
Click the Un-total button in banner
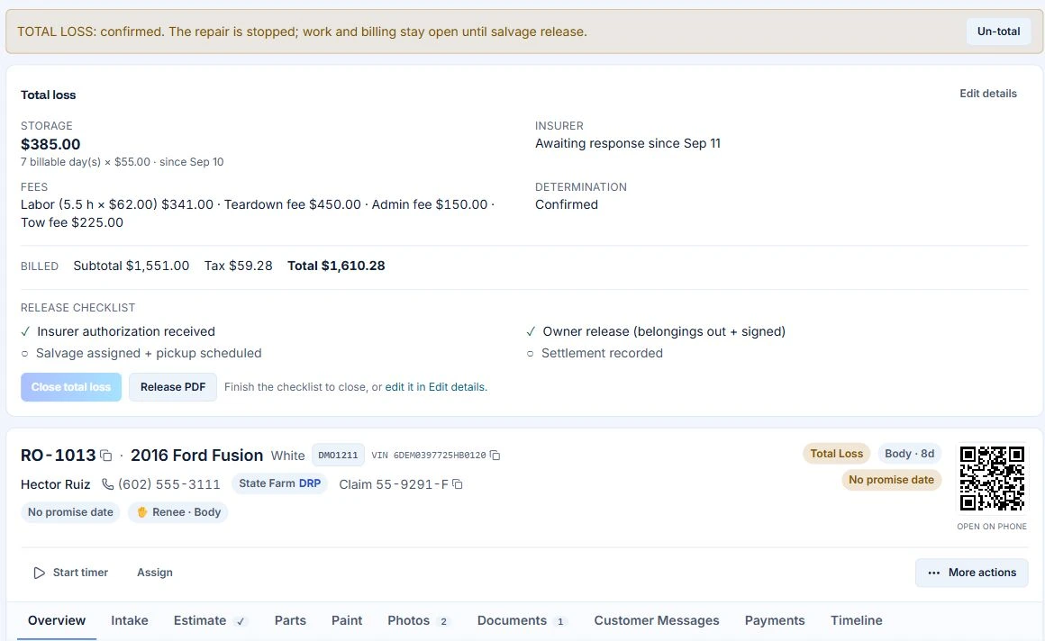[998, 32]
